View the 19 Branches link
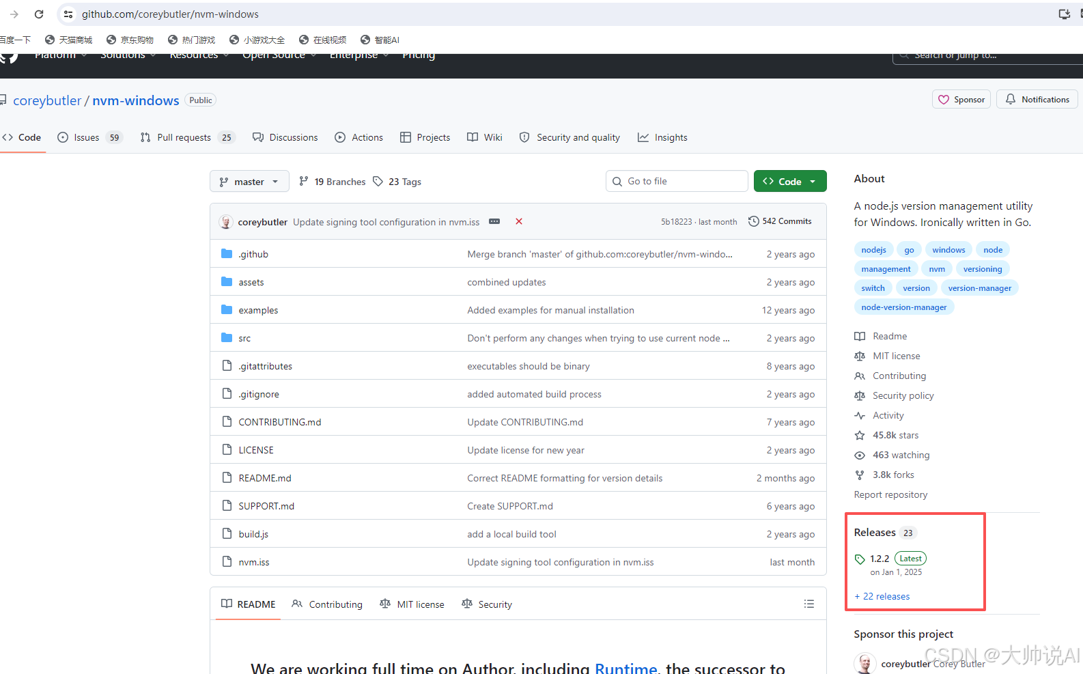The height and width of the screenshot is (674, 1083). pos(333,182)
